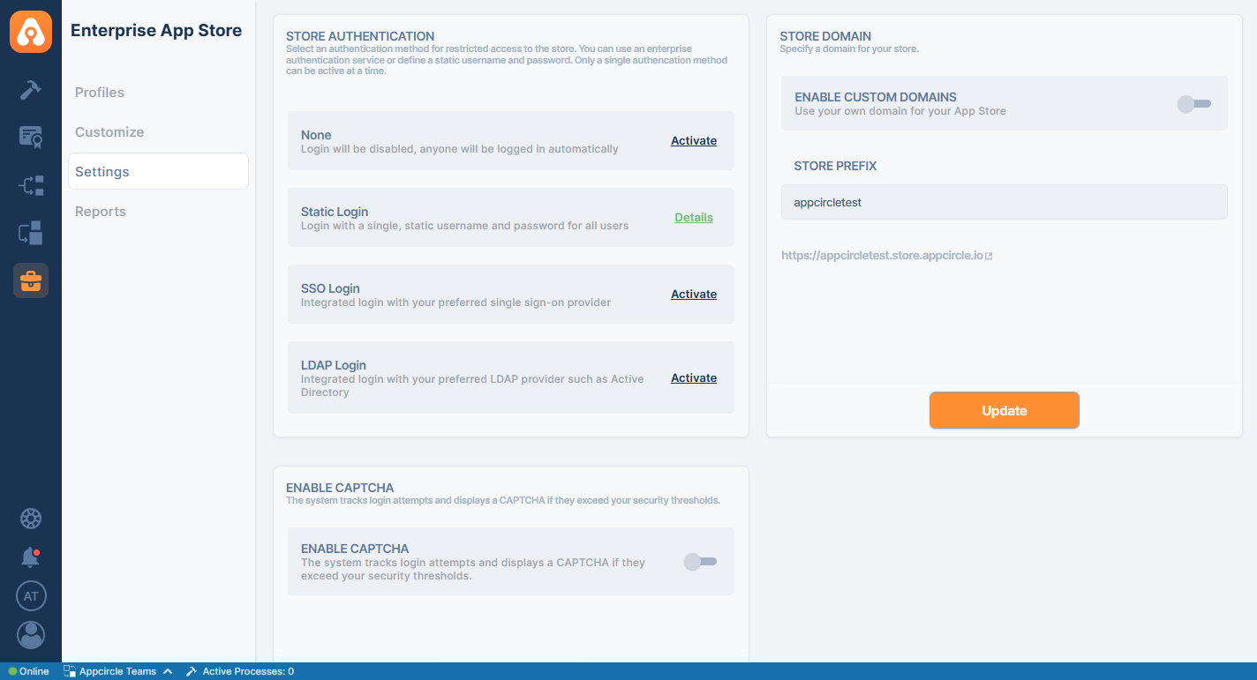Open the Distribute module sidebar icon
The height and width of the screenshot is (680, 1257).
[x=31, y=185]
